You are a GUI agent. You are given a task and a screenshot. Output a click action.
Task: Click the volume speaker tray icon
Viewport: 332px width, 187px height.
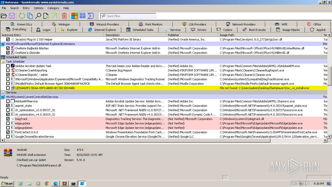295,184
